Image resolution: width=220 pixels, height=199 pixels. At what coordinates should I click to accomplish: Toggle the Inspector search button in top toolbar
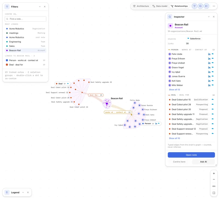click(200, 6)
